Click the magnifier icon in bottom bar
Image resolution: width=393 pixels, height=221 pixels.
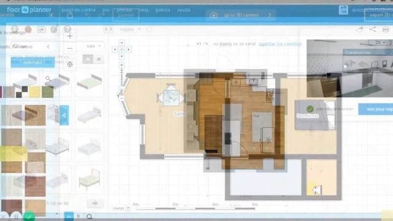tap(89, 216)
